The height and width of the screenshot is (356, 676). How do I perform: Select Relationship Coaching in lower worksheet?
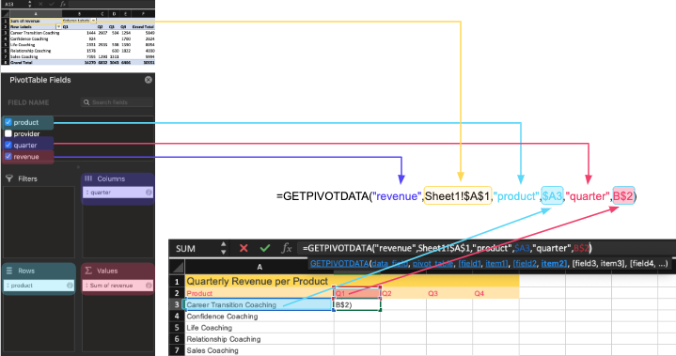coord(259,339)
